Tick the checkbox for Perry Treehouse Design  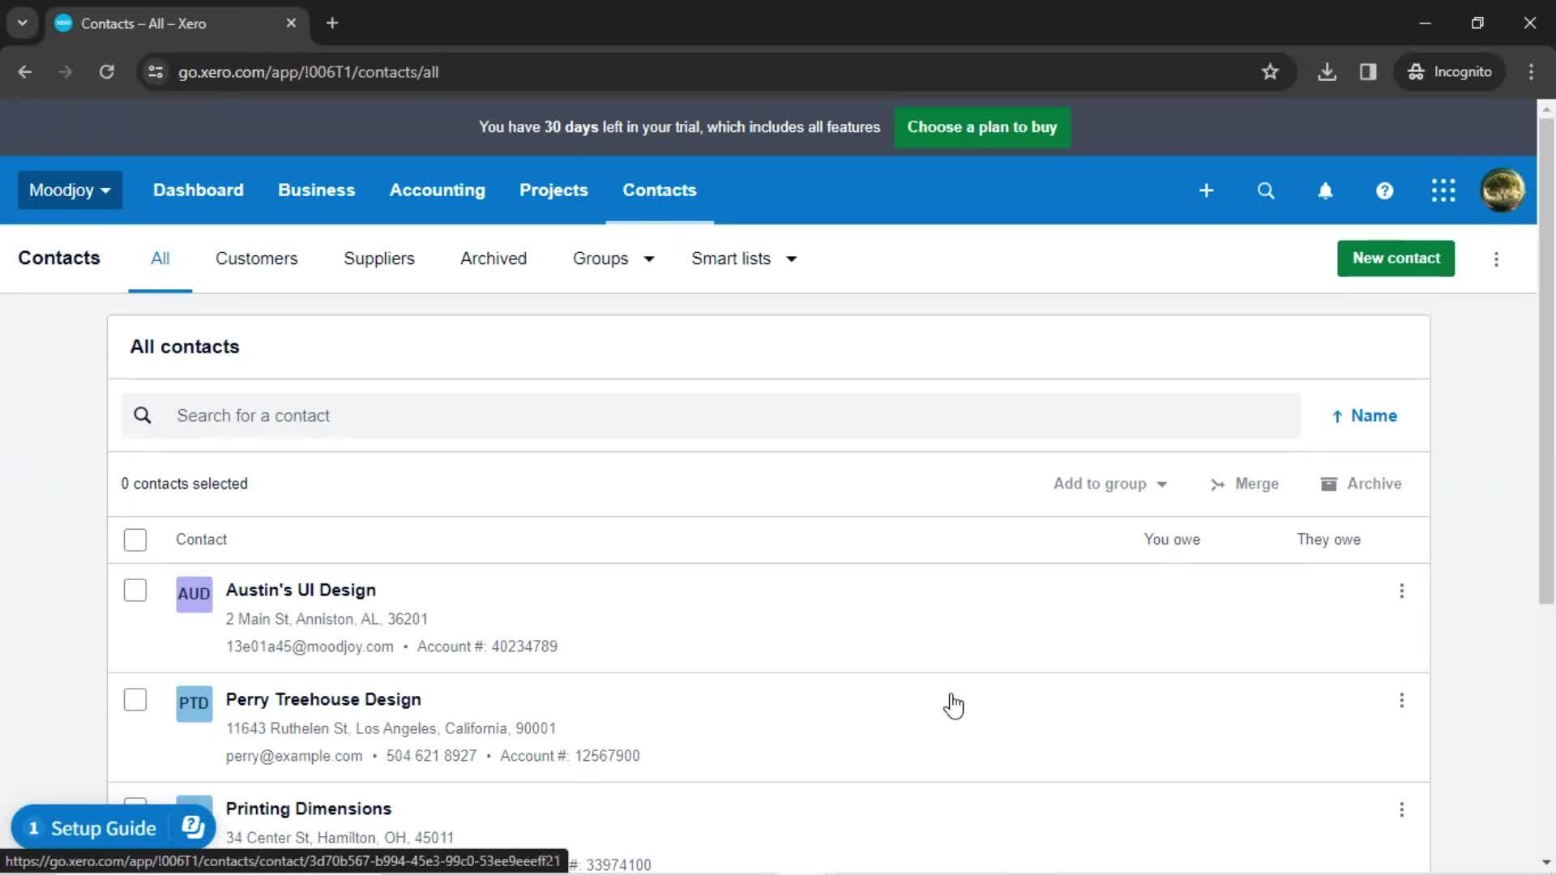coord(135,699)
